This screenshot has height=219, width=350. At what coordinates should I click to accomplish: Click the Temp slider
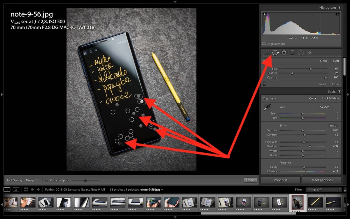(303, 114)
